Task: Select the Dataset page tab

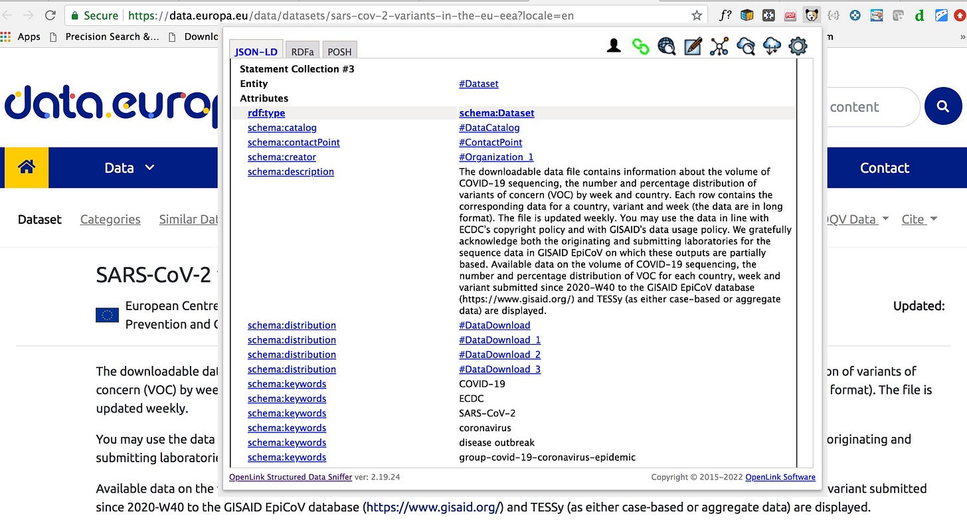Action: click(x=39, y=219)
